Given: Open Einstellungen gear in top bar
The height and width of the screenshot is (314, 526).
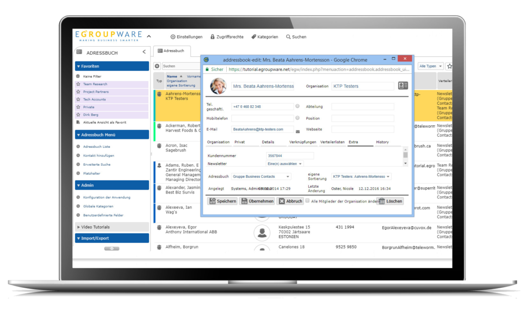Looking at the screenshot, I should coord(186,37).
